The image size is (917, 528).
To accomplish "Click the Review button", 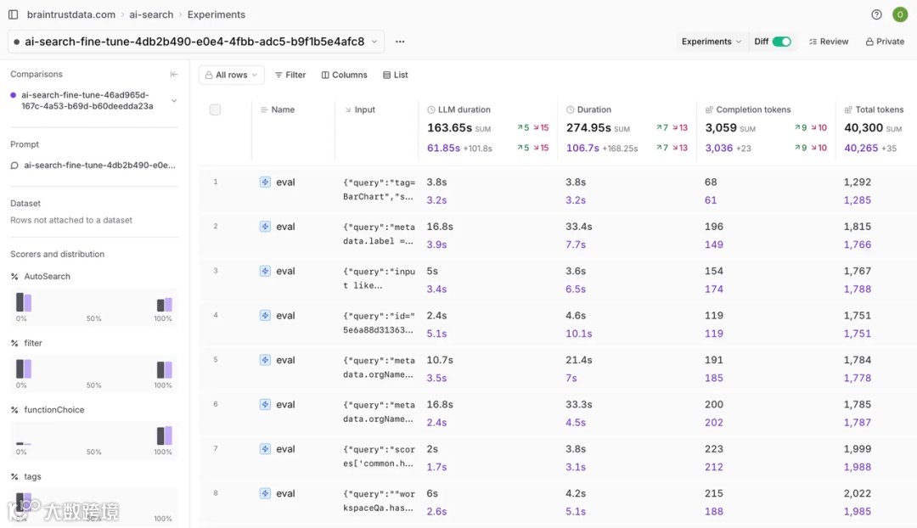I will (828, 42).
